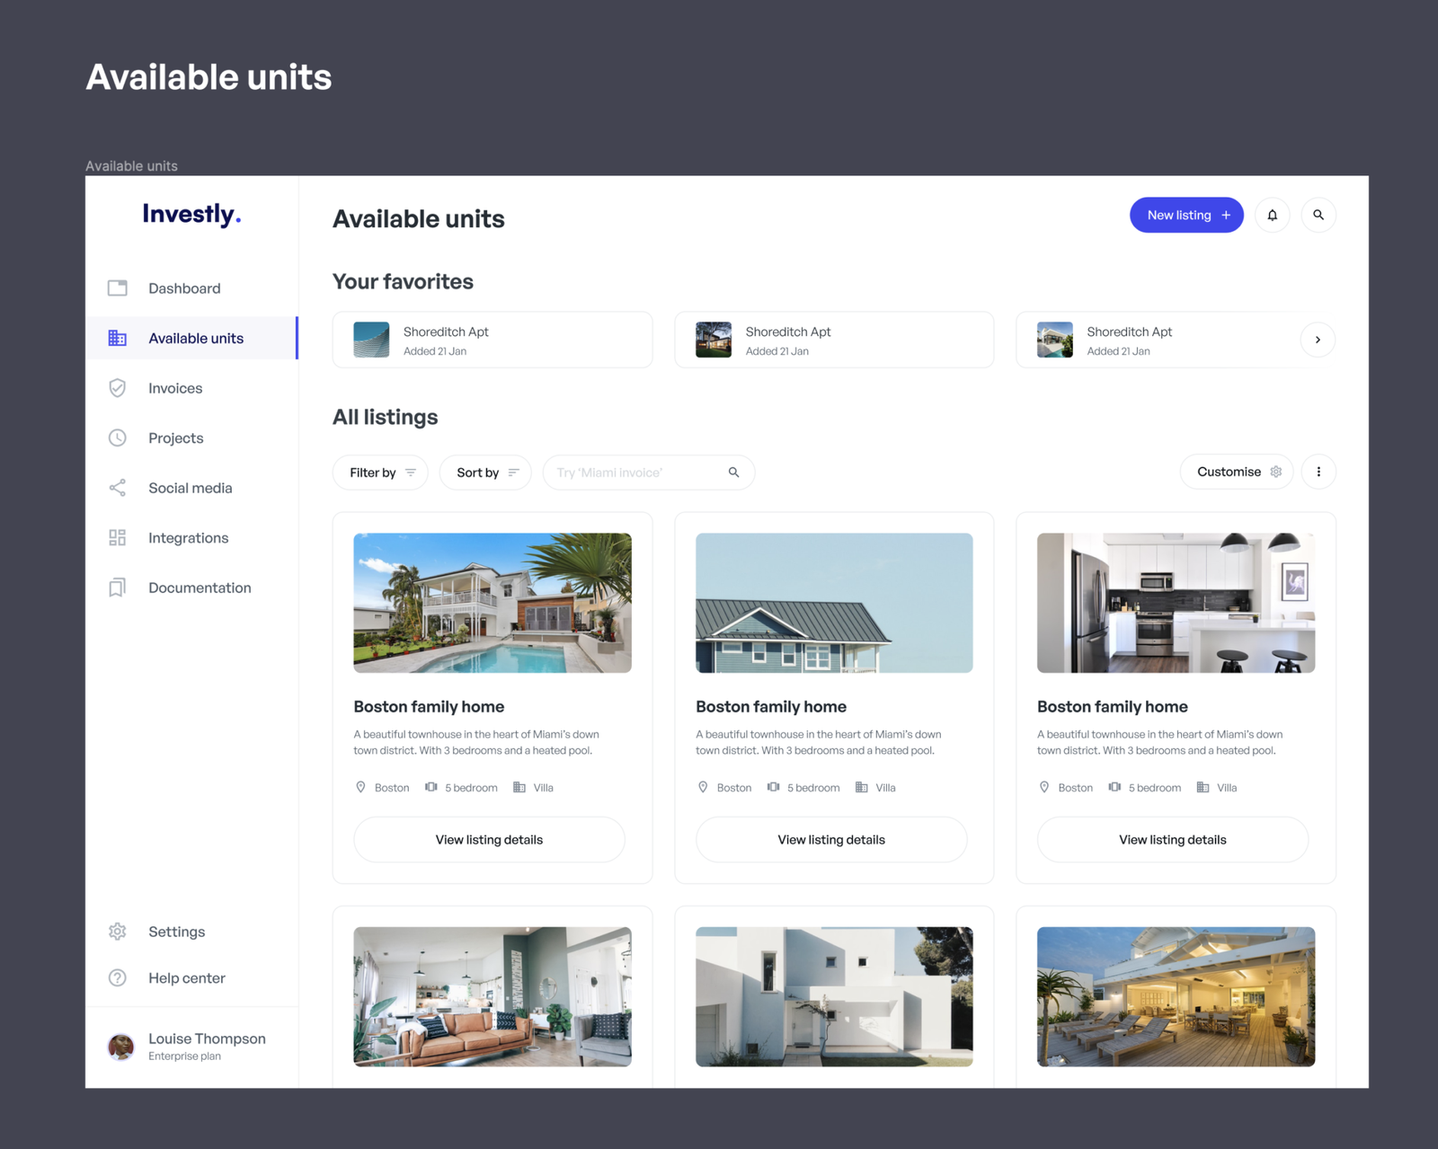This screenshot has width=1438, height=1149.
Task: Click the pool villa listing photo
Action: pyautogui.click(x=493, y=603)
